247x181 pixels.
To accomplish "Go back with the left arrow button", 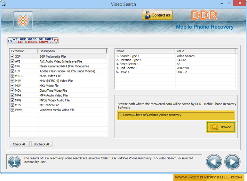I will [x=214, y=162].
